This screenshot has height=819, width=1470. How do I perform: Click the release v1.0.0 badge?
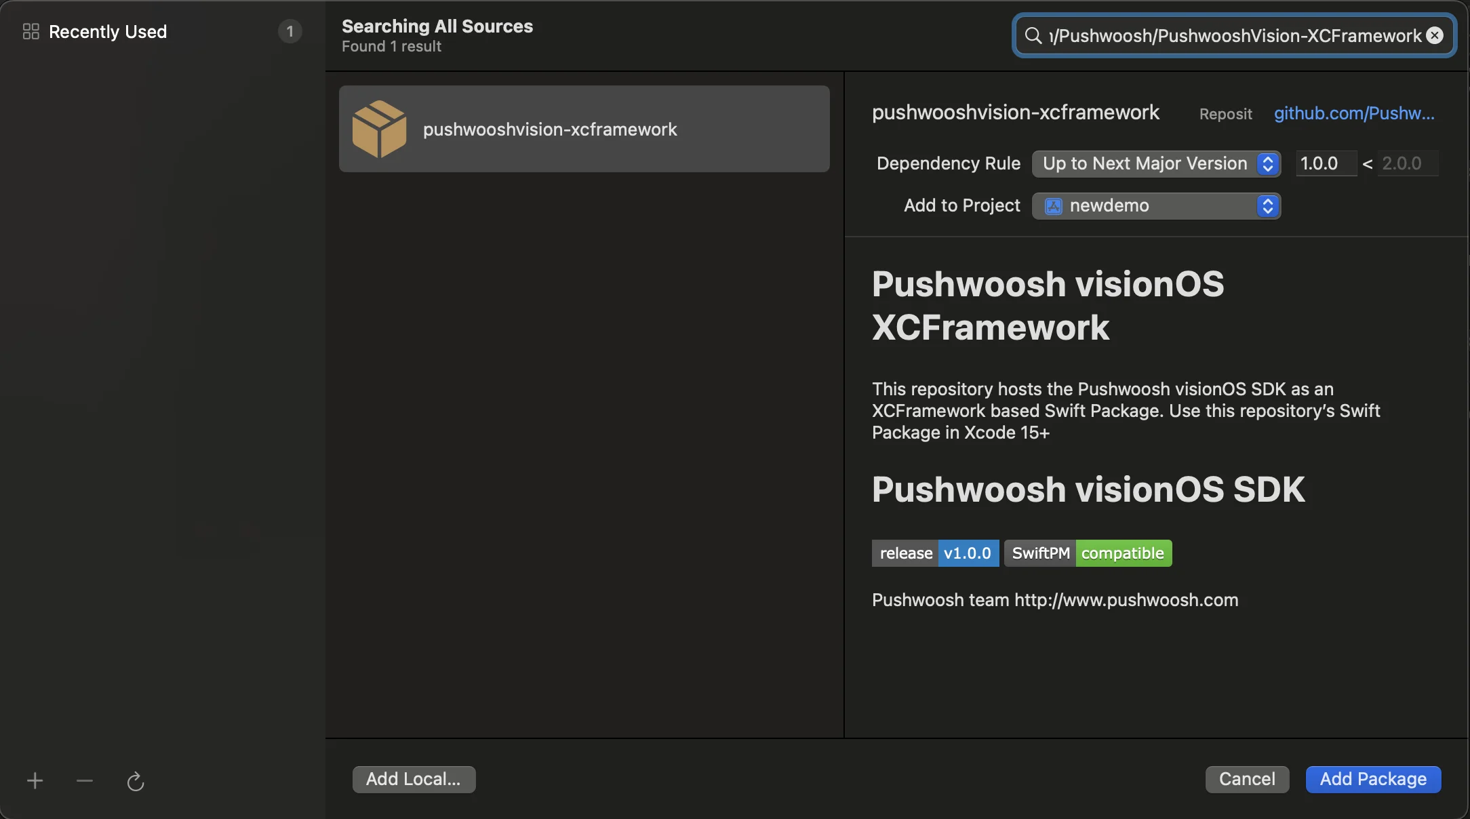935,553
